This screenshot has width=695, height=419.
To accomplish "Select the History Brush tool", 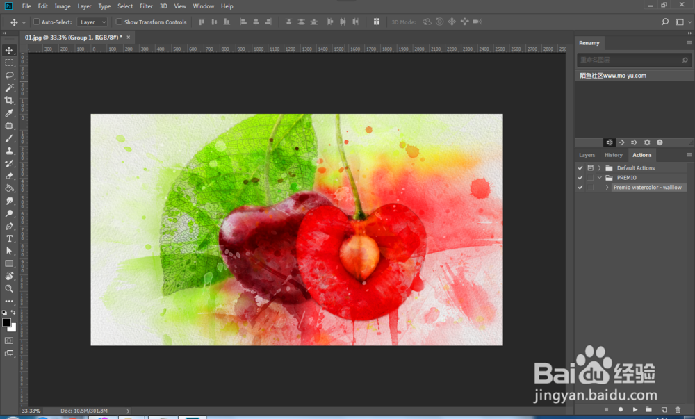I will click(x=9, y=163).
